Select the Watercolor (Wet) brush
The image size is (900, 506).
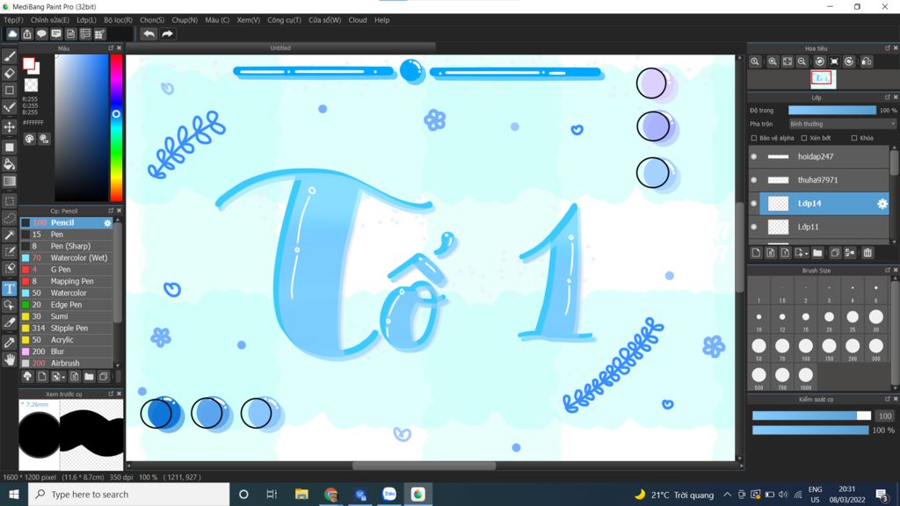pos(67,258)
